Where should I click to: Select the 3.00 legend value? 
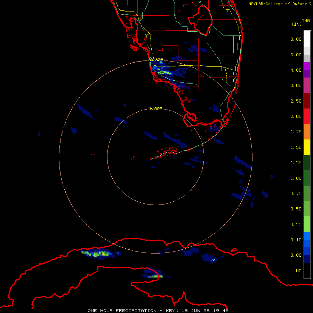tap(296, 86)
